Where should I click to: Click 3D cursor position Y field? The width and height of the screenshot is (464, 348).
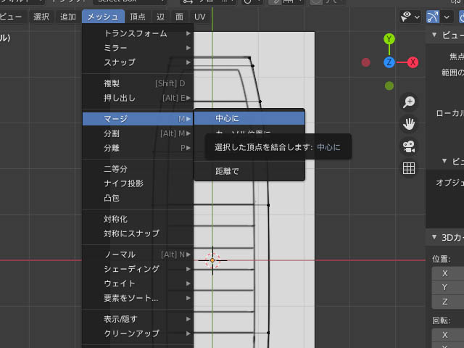tap(448, 287)
